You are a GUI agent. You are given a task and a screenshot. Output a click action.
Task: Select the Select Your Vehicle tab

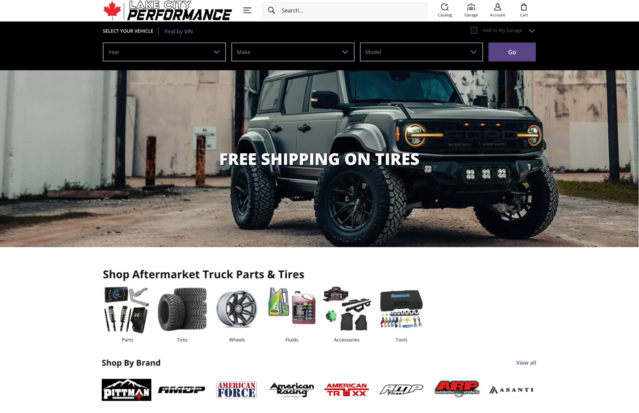(x=128, y=31)
